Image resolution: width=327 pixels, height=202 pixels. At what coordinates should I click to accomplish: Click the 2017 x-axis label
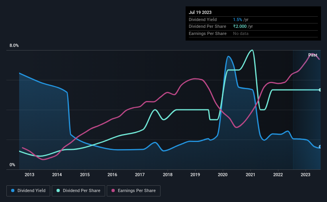140,175
